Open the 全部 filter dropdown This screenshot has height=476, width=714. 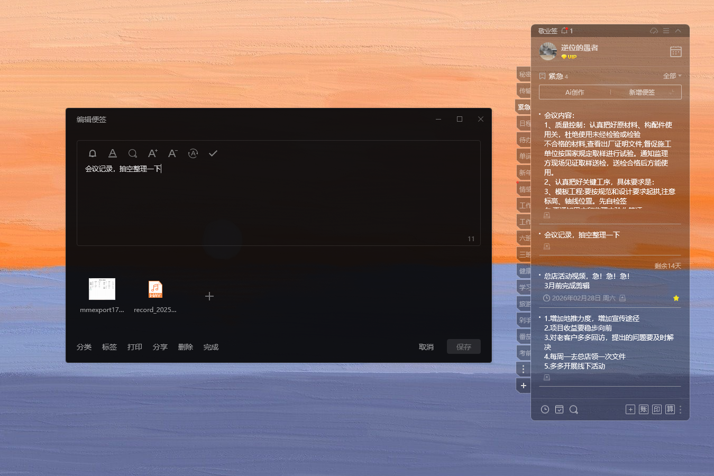[670, 76]
